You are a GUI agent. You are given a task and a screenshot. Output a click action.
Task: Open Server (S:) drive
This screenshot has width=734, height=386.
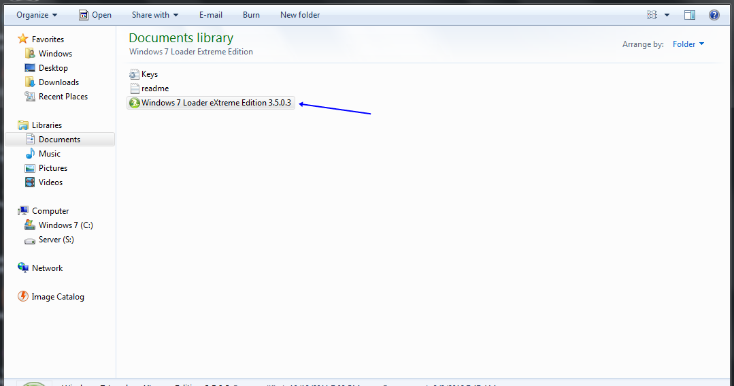56,240
